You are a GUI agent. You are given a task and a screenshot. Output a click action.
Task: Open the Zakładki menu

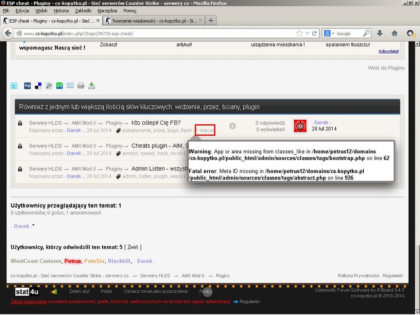pos(83,10)
